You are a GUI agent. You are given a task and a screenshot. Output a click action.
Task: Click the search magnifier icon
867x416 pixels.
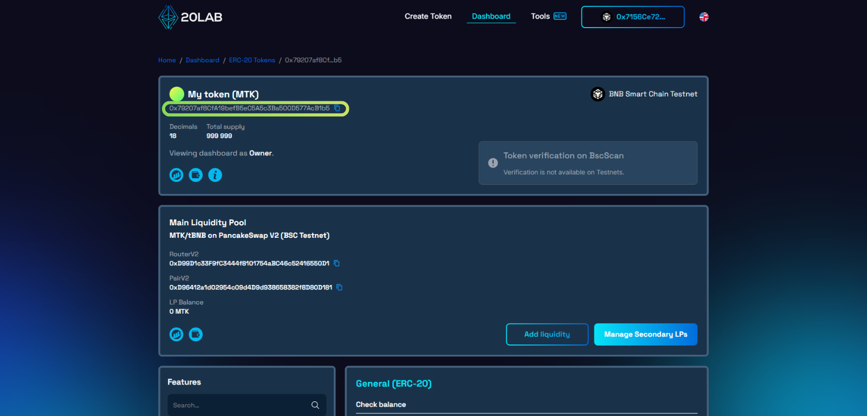(x=315, y=405)
